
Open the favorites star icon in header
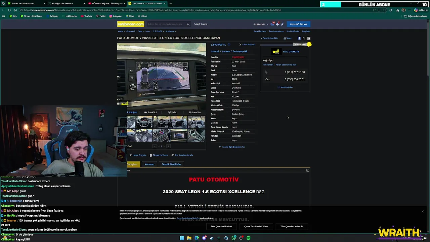pos(282,24)
